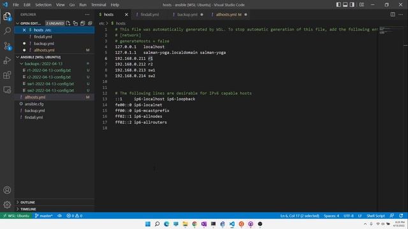Click the errors and warnings counter in the status bar

[75, 216]
